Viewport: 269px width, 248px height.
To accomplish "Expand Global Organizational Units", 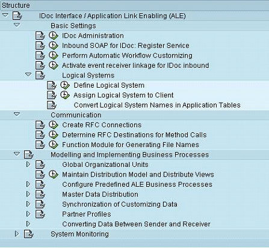I will click(x=28, y=165).
